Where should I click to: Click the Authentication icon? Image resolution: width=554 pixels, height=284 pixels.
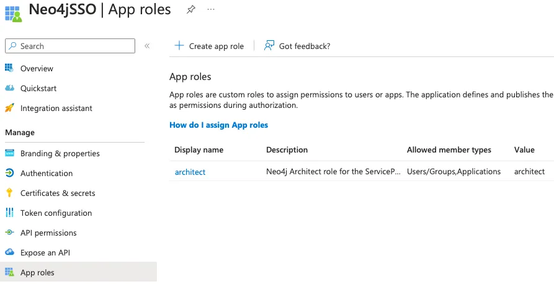click(x=9, y=173)
